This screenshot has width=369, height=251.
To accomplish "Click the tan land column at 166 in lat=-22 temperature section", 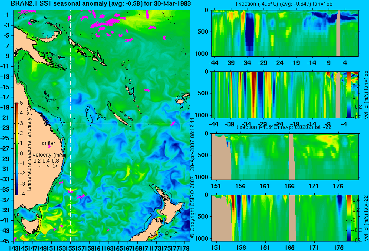I will click(291, 157).
